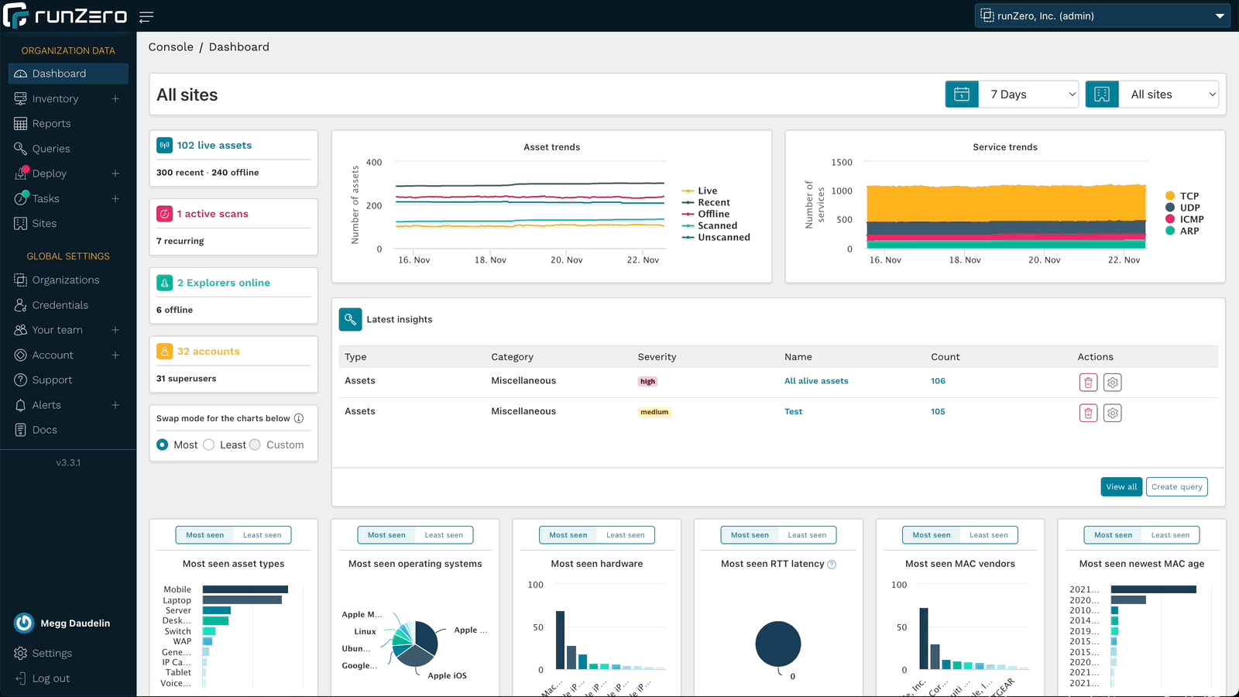Viewport: 1239px width, 697px height.
Task: Click the View all insights button
Action: click(x=1121, y=486)
